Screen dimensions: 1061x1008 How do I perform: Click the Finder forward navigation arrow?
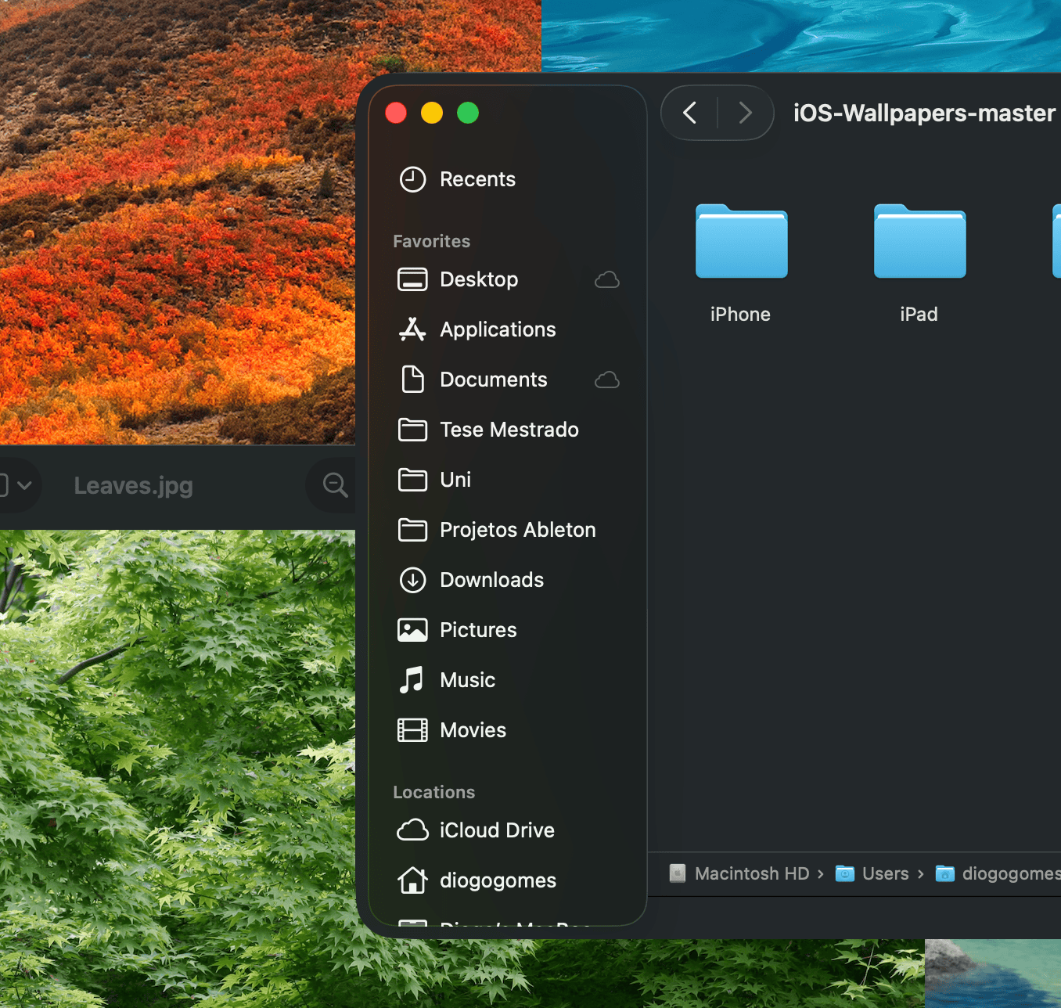(745, 113)
